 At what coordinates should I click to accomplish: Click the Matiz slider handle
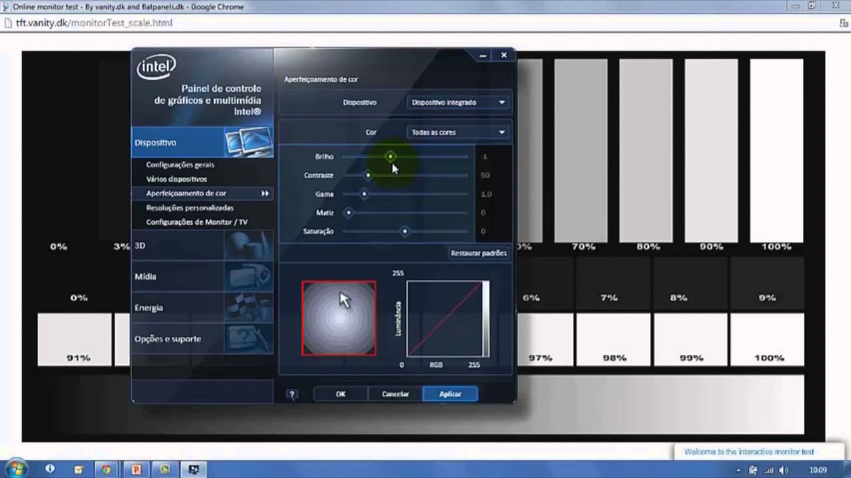[348, 212]
